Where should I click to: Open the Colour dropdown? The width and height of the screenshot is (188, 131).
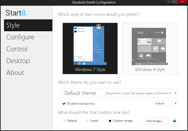click(x=166, y=103)
